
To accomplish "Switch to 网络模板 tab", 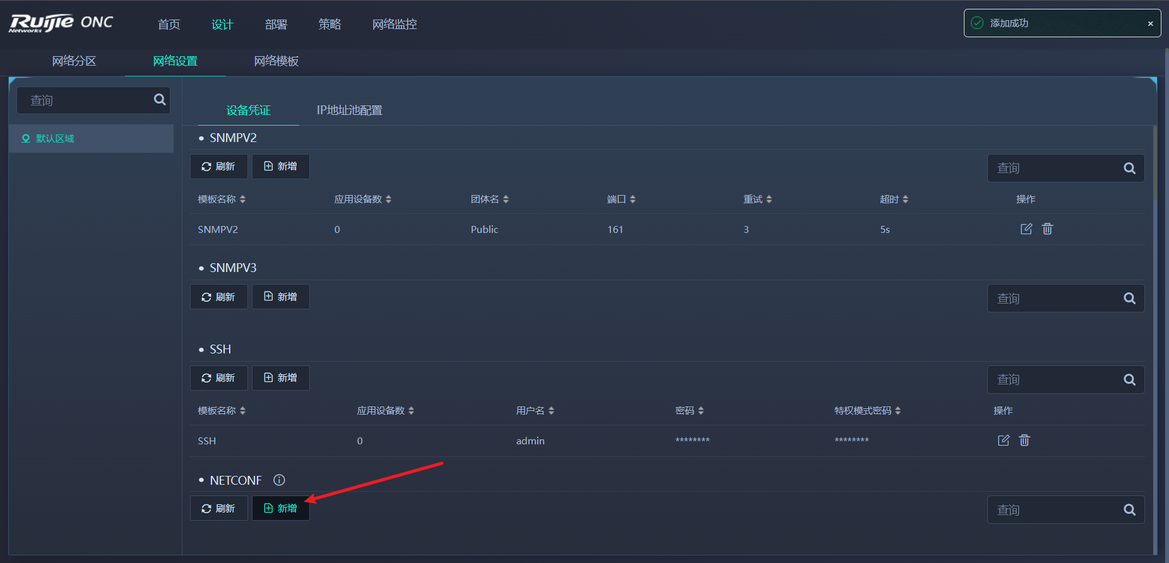I will tap(276, 61).
